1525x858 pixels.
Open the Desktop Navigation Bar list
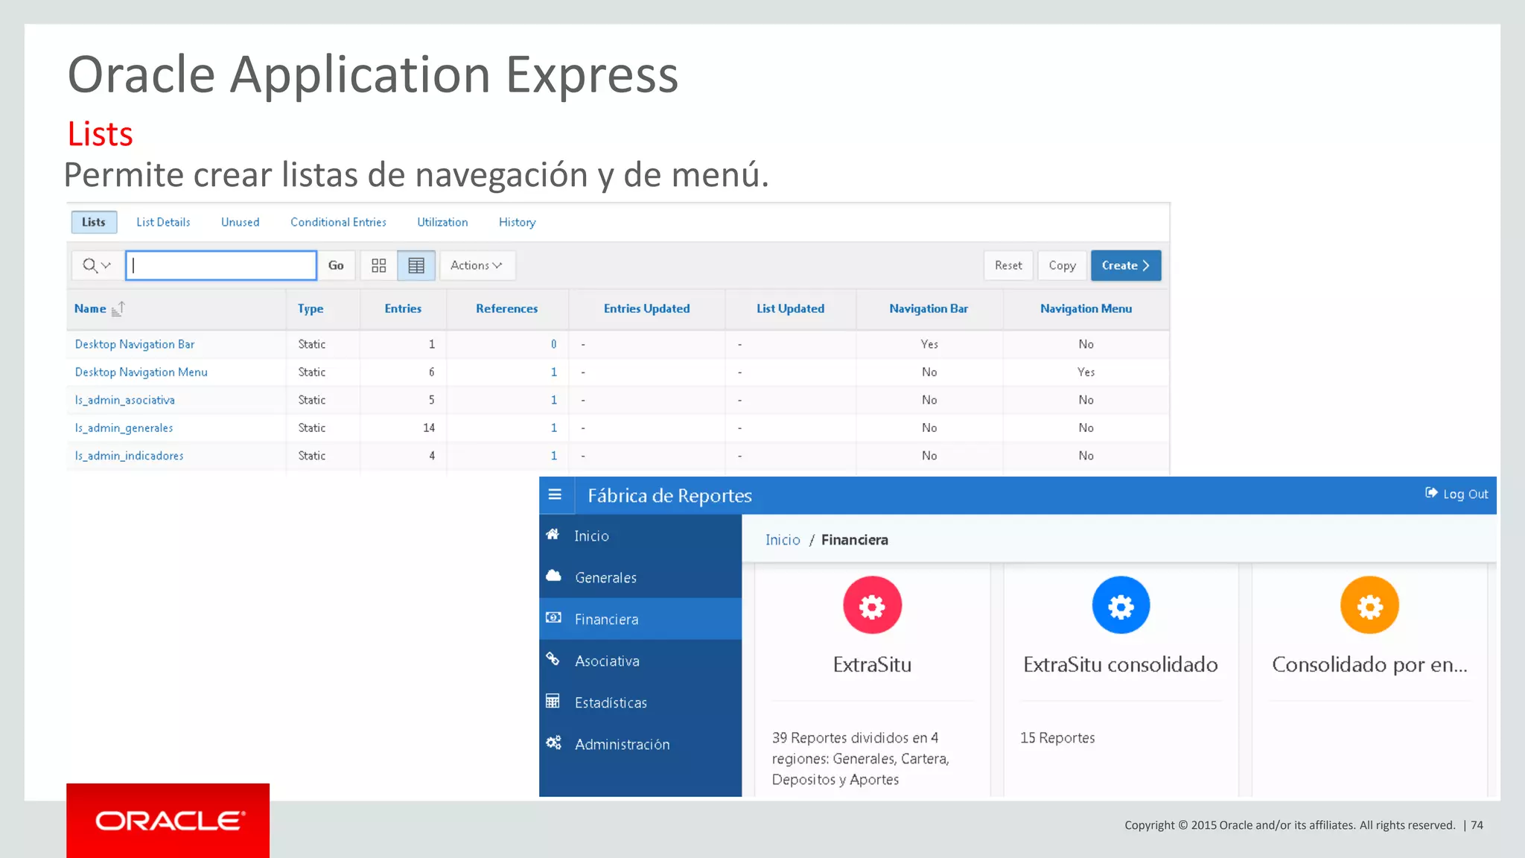tap(135, 344)
